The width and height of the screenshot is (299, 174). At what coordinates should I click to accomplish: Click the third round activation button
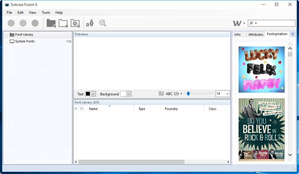pyautogui.click(x=35, y=23)
